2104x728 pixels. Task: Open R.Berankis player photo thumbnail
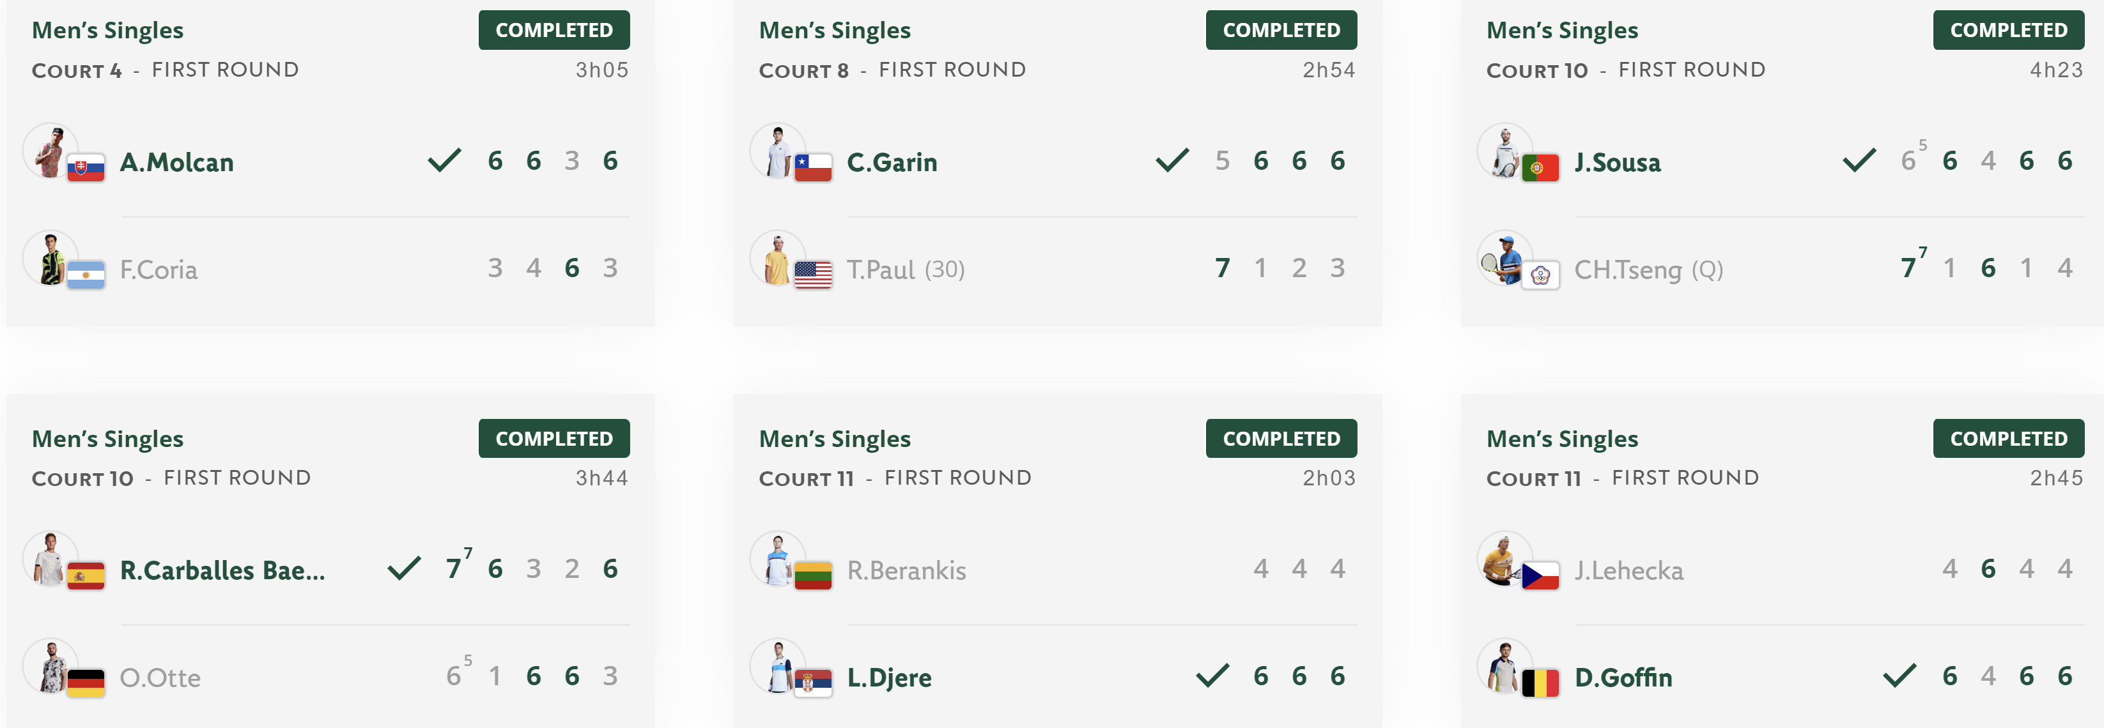coord(778,559)
